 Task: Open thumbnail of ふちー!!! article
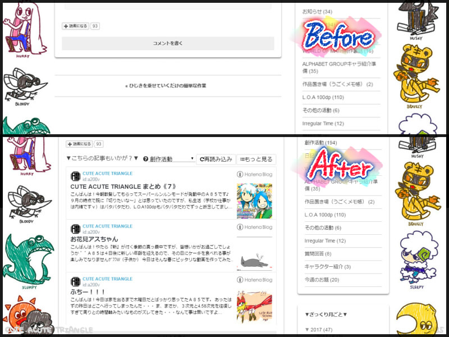(255, 306)
